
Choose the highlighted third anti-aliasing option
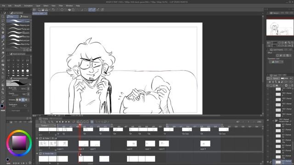click(x=23, y=100)
